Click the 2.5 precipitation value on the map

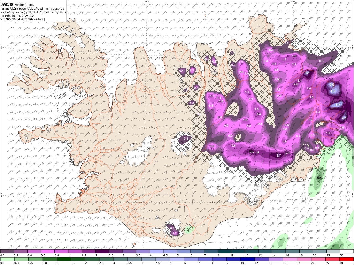[x=252, y=152]
